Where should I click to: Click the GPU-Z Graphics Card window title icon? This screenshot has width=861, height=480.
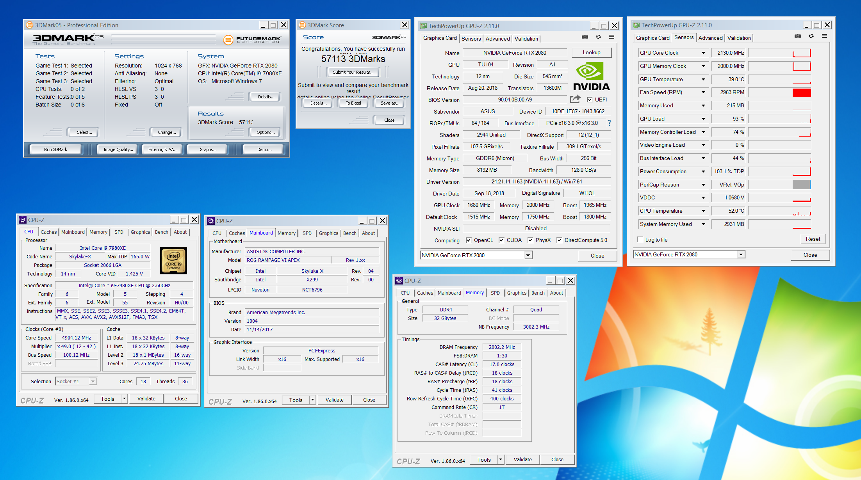(423, 26)
